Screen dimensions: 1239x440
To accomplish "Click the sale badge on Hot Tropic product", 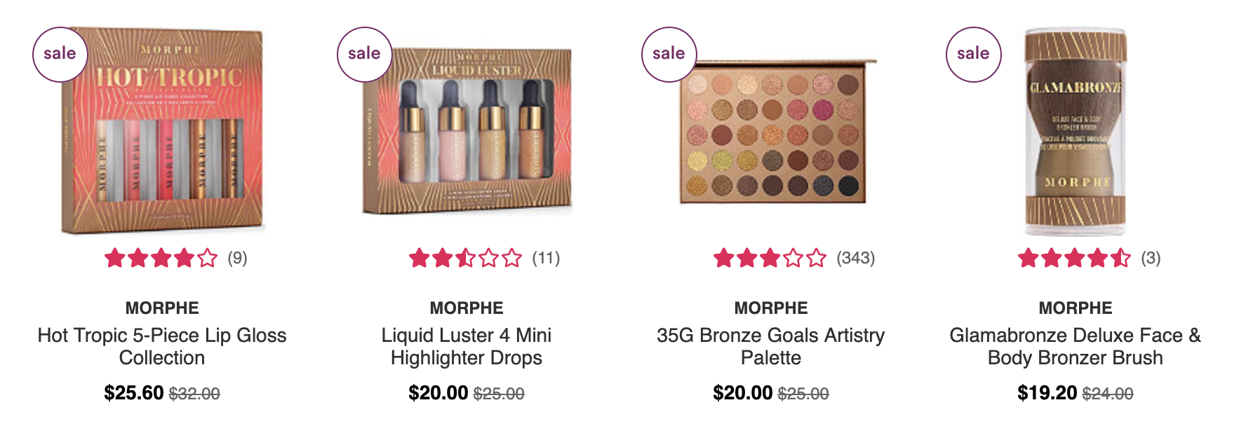I will point(60,54).
